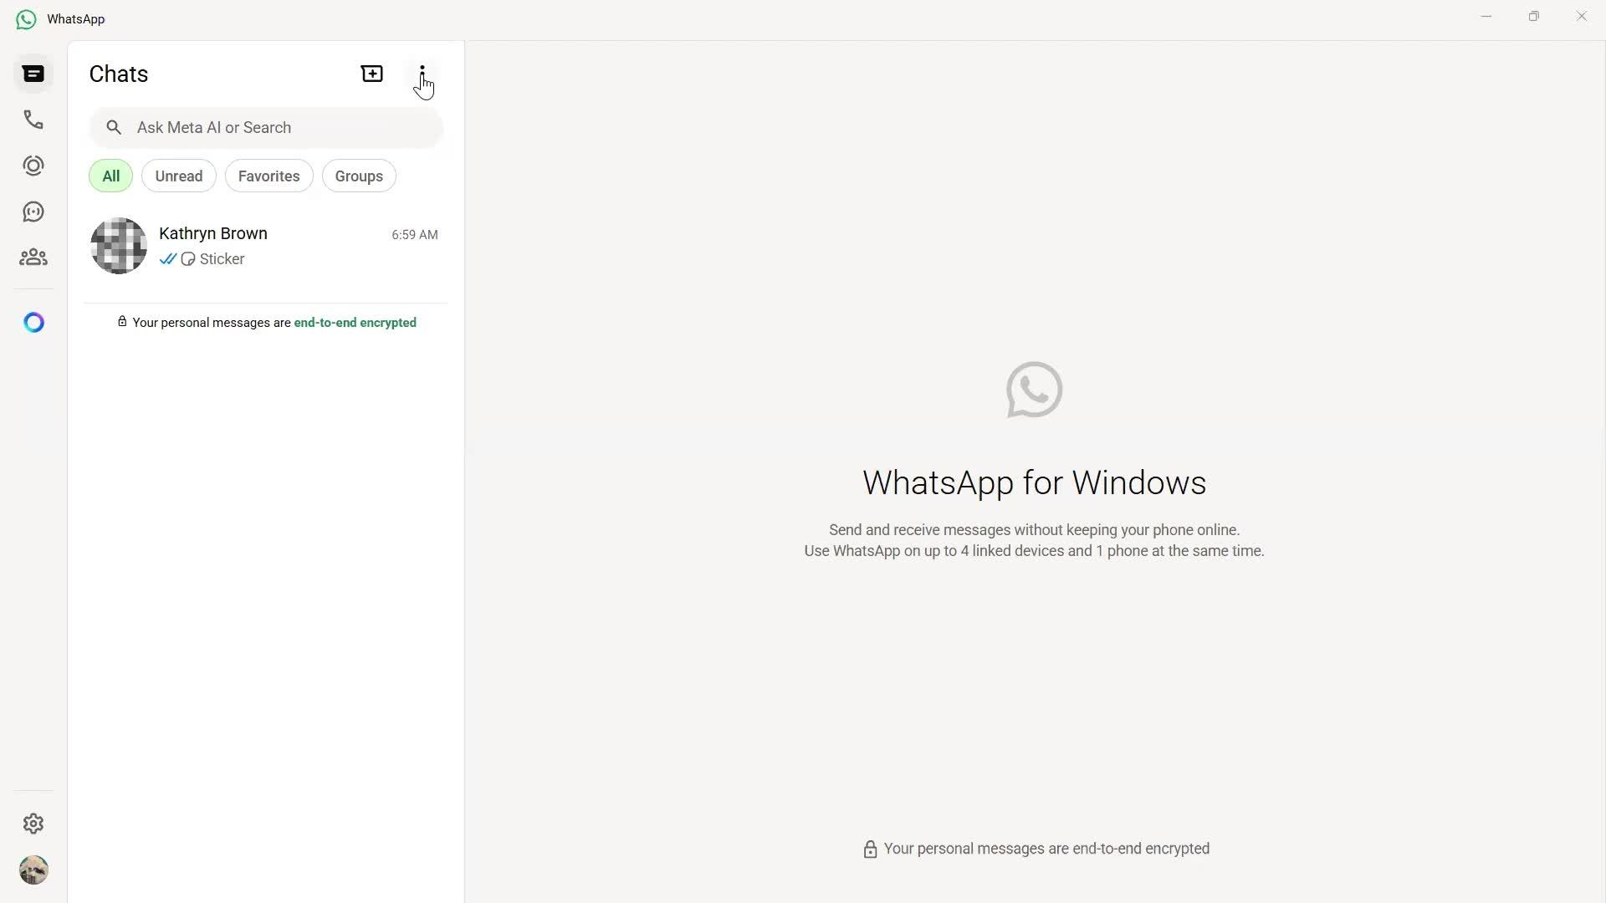Viewport: 1606px width, 903px height.
Task: Open the Communities icon
Action: coord(33,257)
